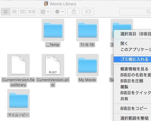This screenshot has height=121, width=151.
Task: Open the item arrangement dropdown
Action: 45,12
